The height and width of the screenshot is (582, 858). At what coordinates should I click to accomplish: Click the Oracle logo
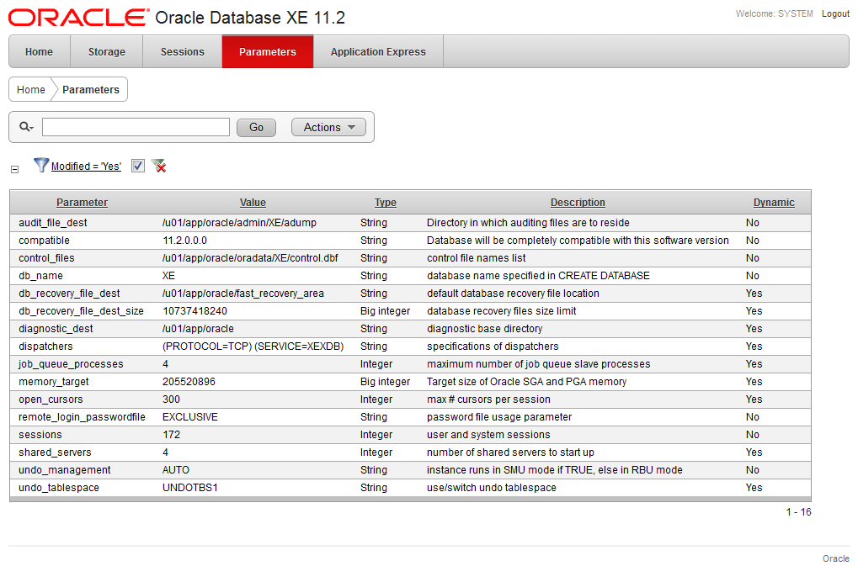pyautogui.click(x=79, y=18)
